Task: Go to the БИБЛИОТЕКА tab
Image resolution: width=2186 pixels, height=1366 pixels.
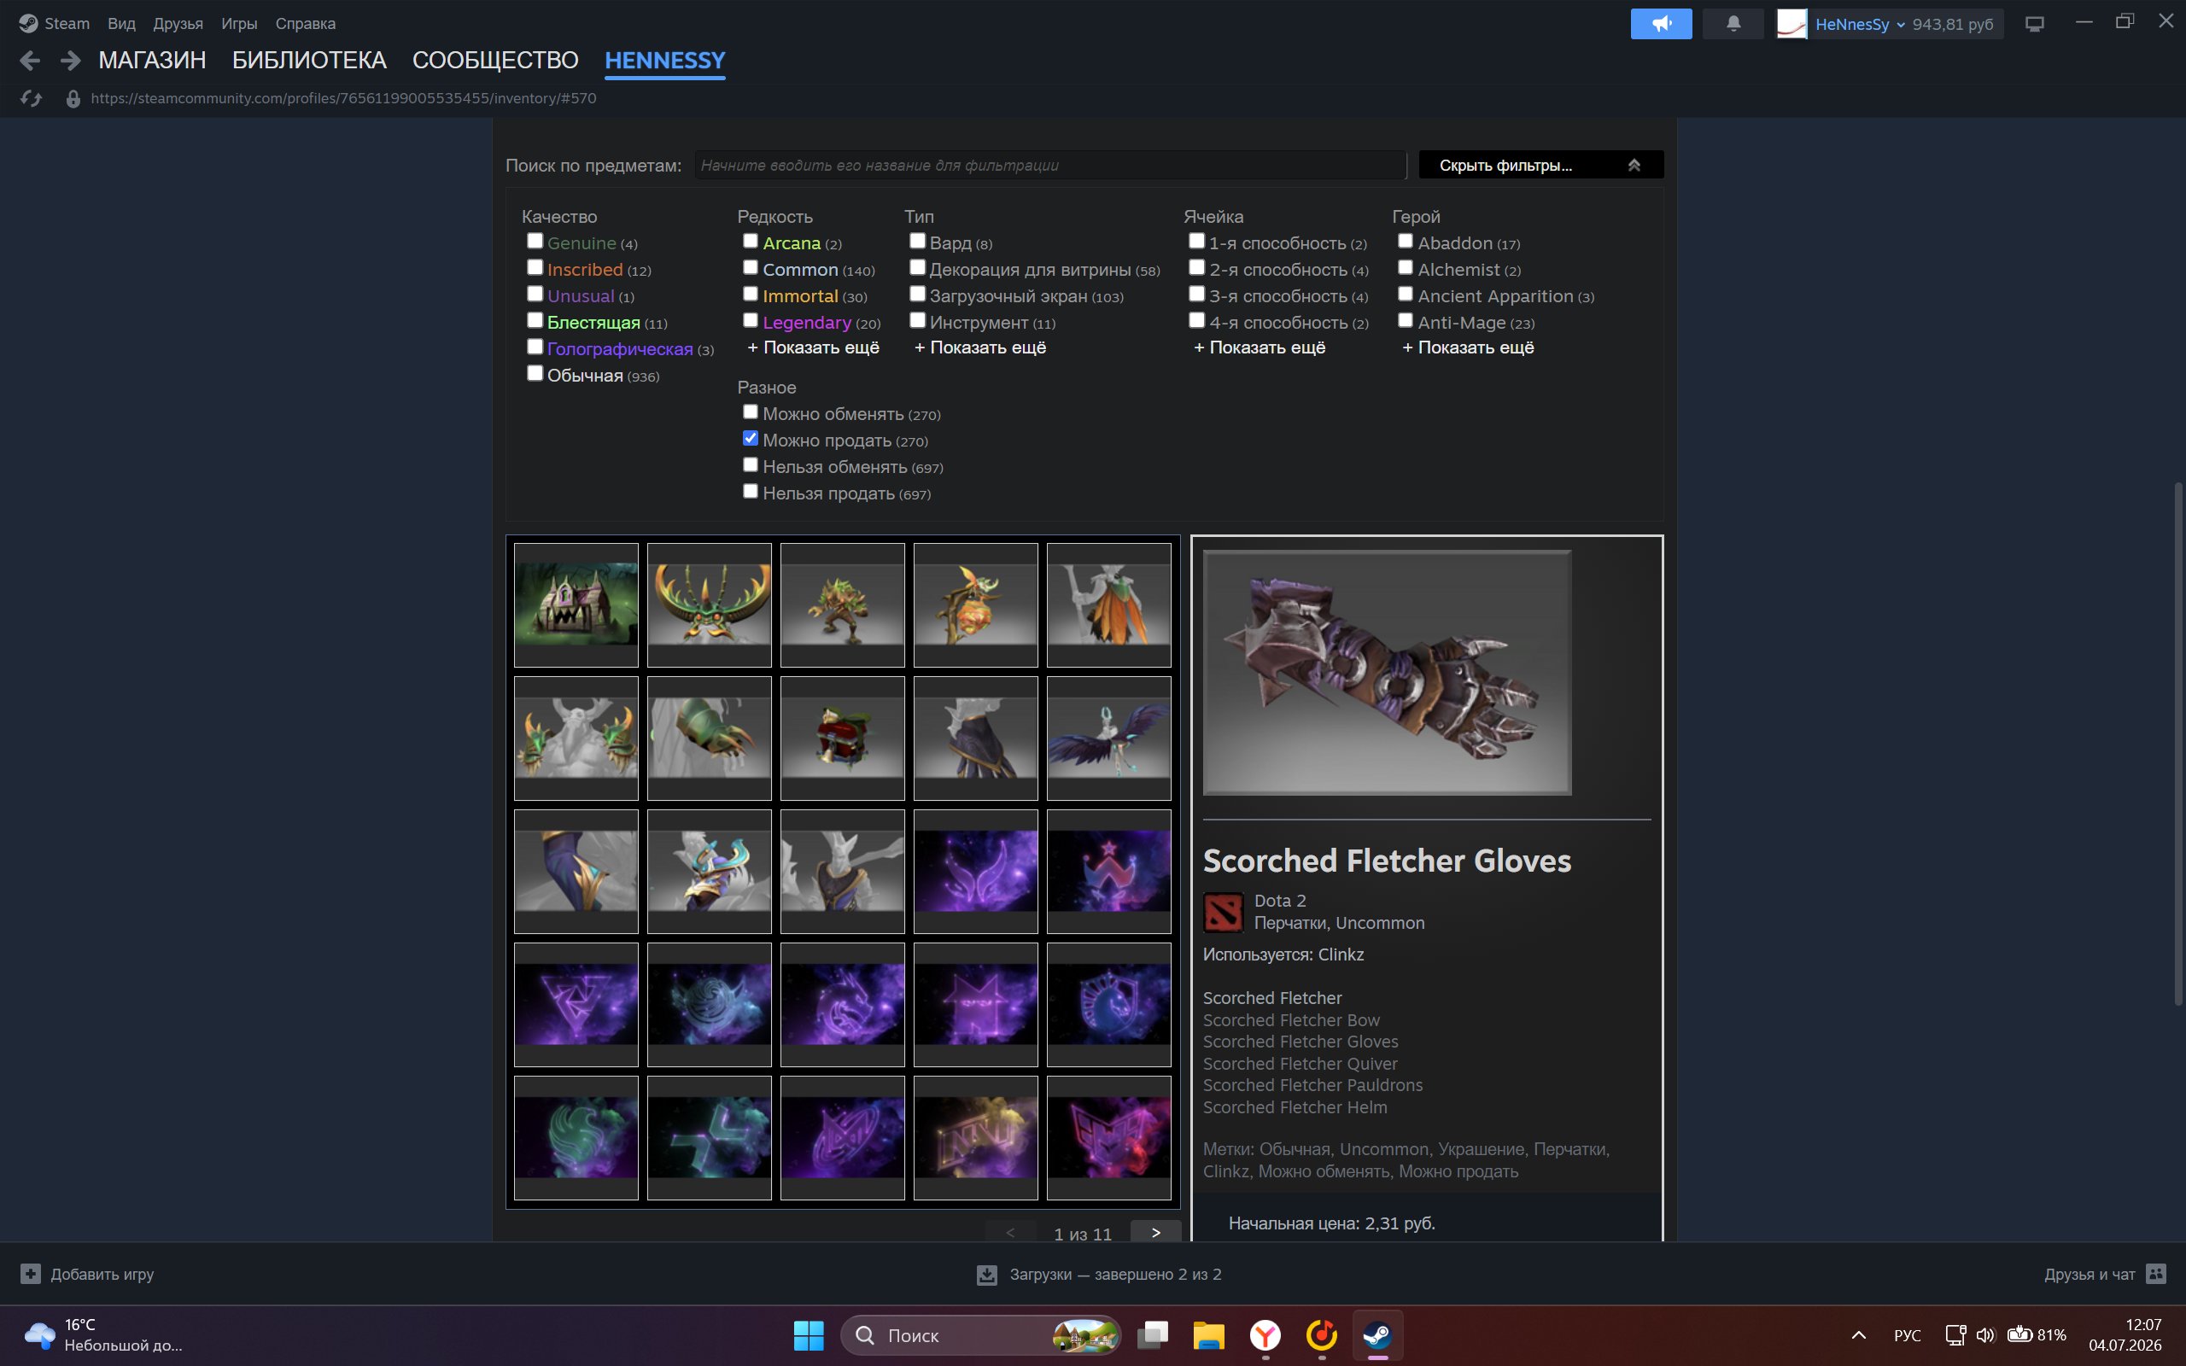Action: pos(309,61)
